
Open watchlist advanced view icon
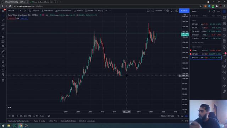click(x=214, y=11)
